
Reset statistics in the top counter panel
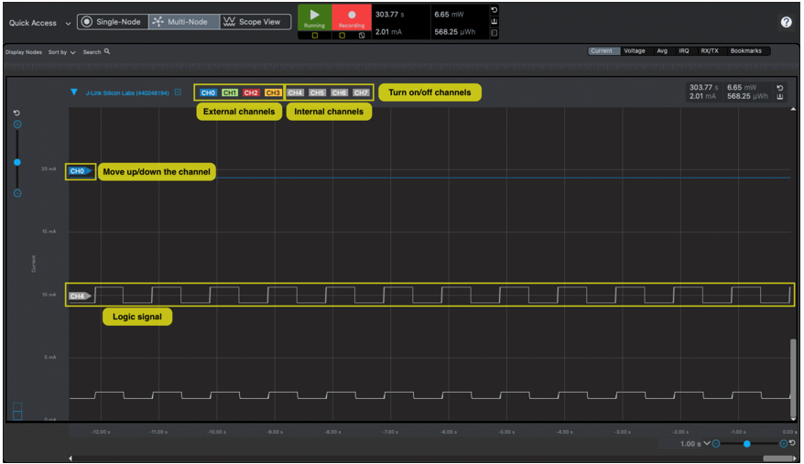(x=494, y=10)
